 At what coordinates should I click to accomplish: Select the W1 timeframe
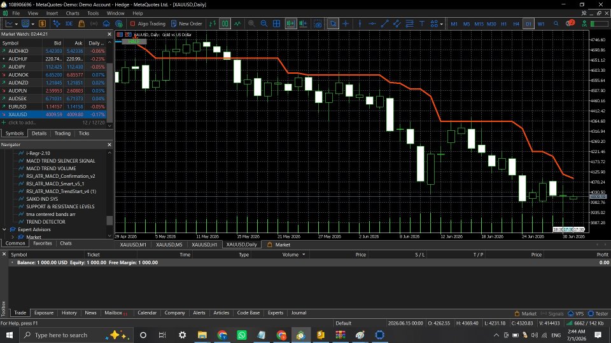pos(541,24)
